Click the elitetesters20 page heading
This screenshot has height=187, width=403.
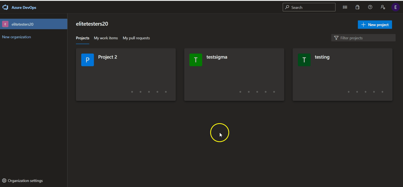92,24
